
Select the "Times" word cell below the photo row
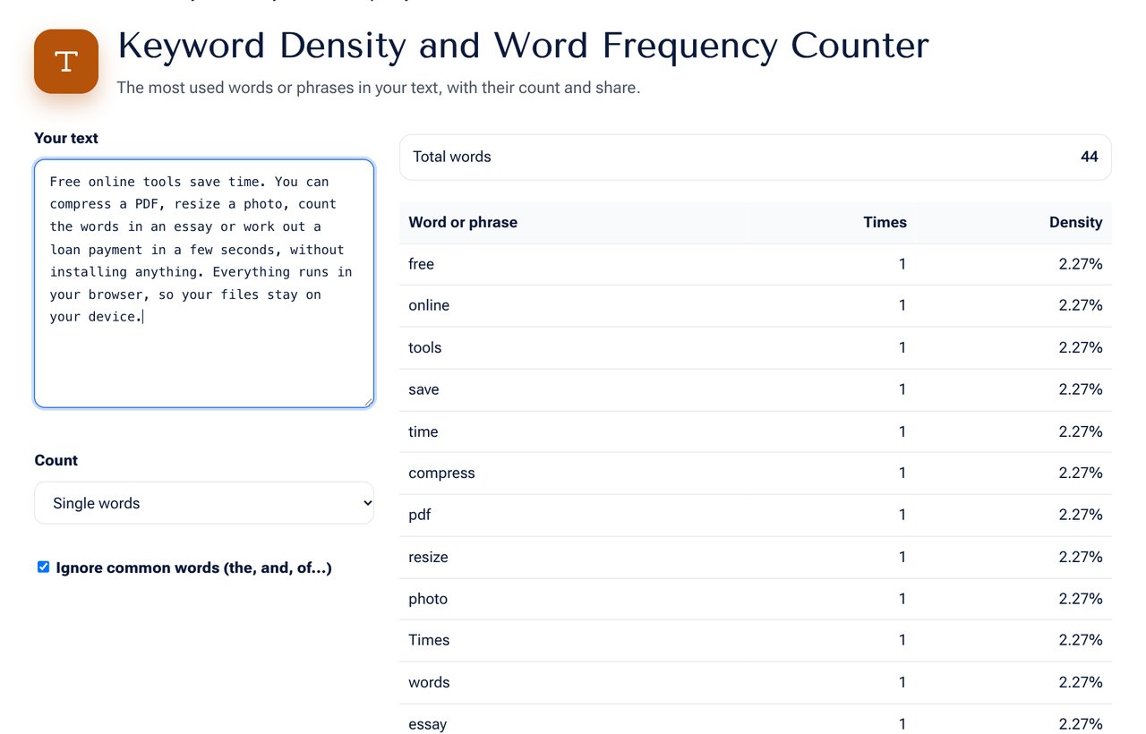click(429, 640)
